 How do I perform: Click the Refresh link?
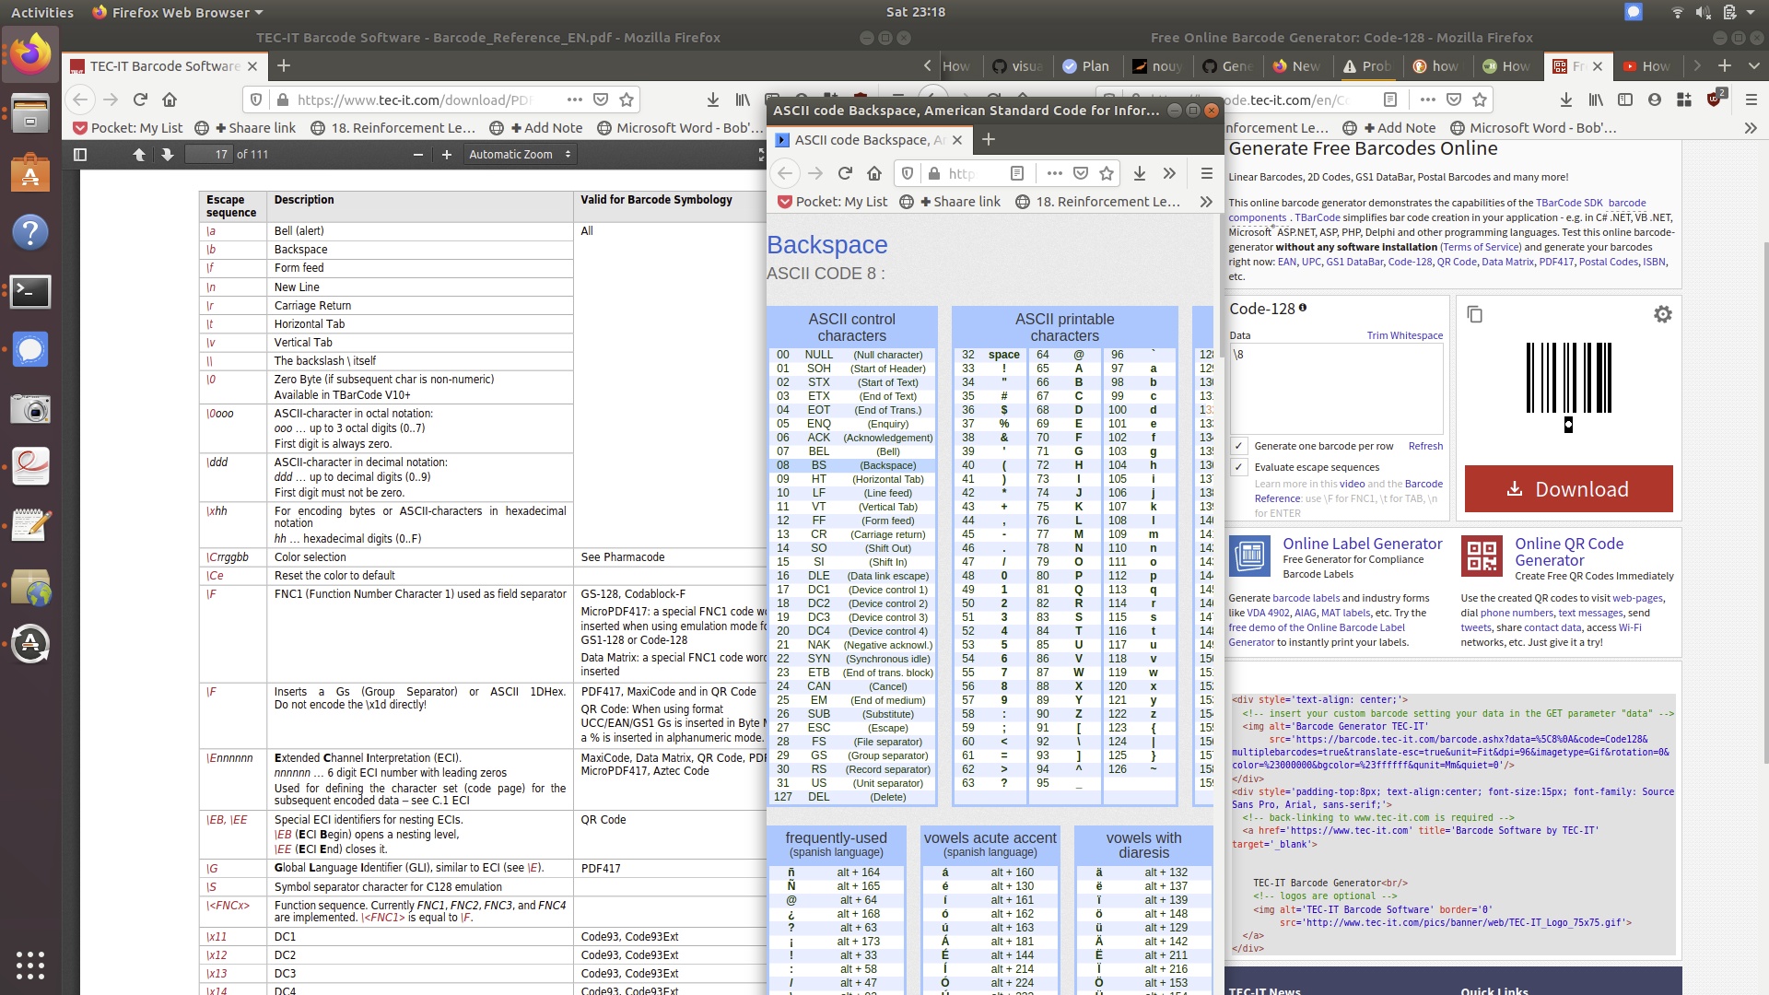(1425, 446)
